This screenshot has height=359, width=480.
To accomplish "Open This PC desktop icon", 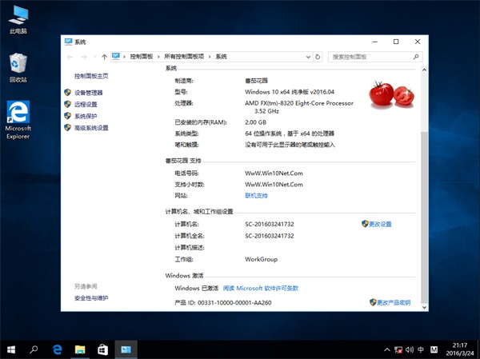I will click(18, 19).
